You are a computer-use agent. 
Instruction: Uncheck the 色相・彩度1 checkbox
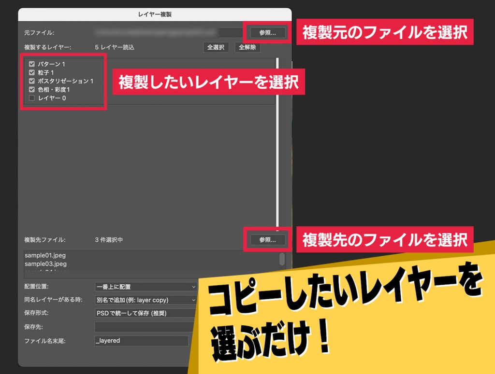31,89
